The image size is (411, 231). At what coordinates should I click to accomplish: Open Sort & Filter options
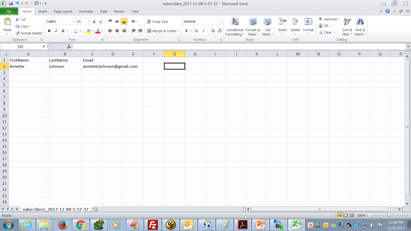pos(347,27)
